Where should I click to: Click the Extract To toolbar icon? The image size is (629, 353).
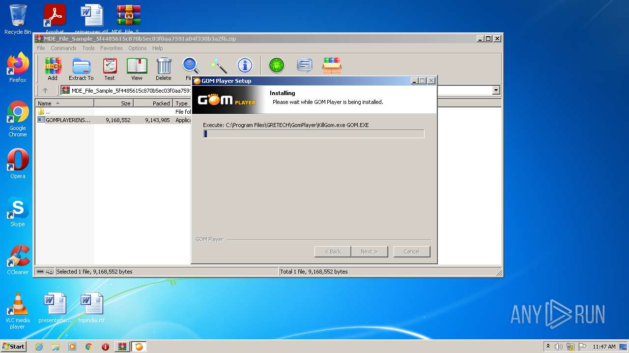81,69
